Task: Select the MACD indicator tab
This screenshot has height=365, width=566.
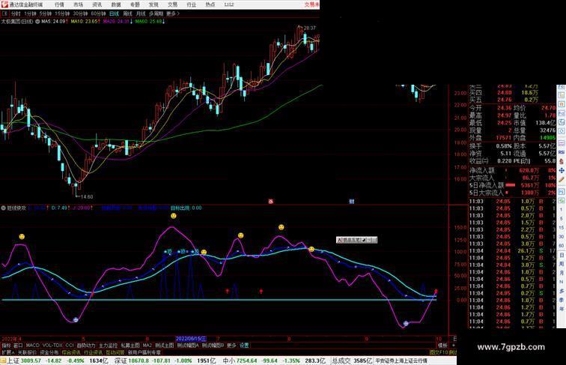Action: [x=32, y=346]
